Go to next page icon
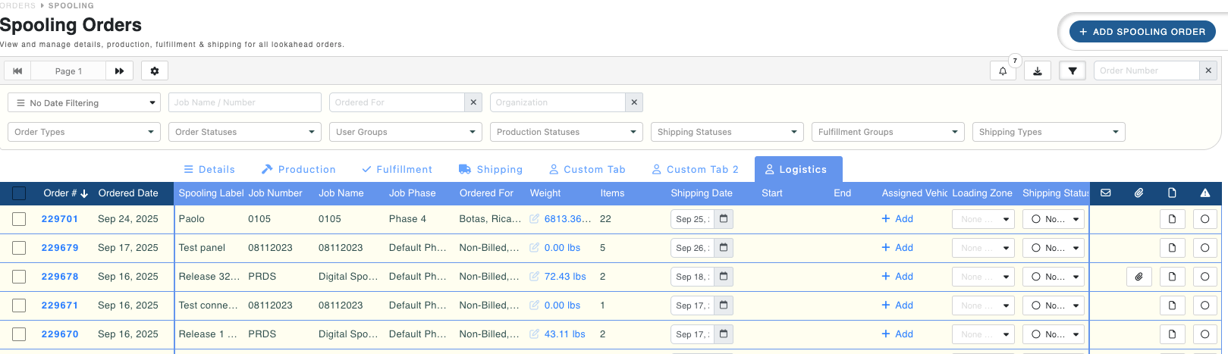Viewport: 1228px width, 354px height. (119, 71)
